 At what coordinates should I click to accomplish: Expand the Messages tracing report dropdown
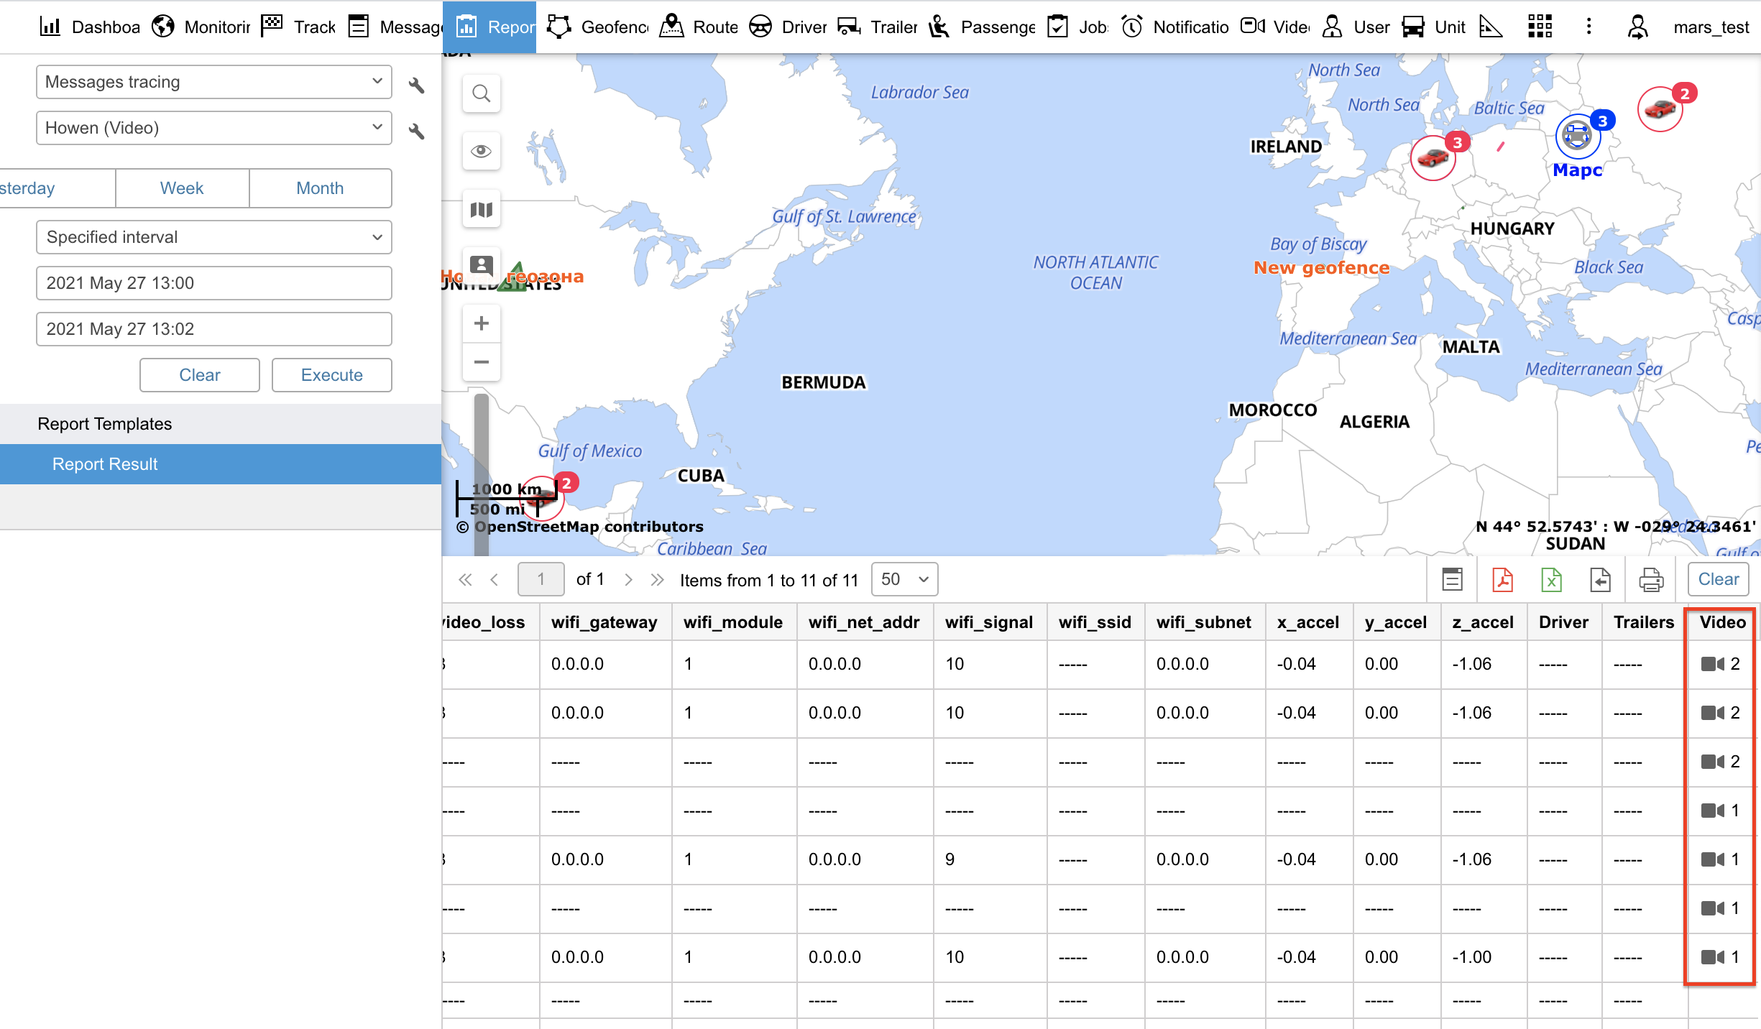point(213,82)
